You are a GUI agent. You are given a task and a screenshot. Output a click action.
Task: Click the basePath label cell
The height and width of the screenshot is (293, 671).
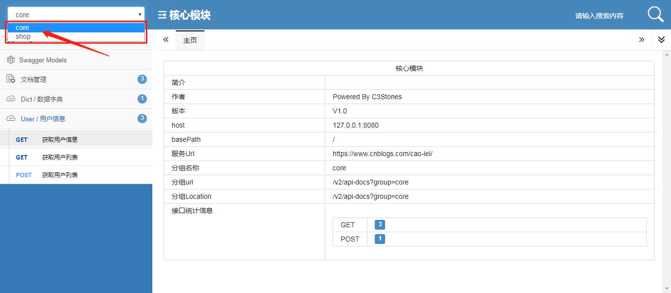(245, 139)
